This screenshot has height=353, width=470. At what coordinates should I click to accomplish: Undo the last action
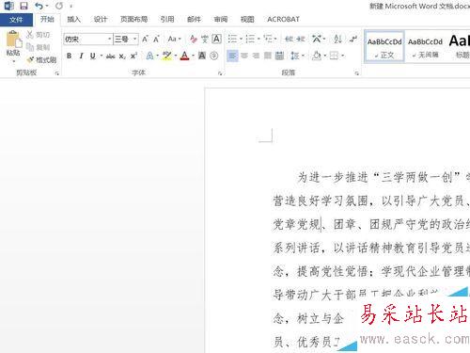coord(39,6)
